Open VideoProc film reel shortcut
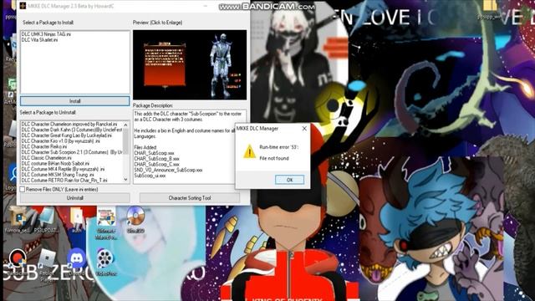 point(106,263)
